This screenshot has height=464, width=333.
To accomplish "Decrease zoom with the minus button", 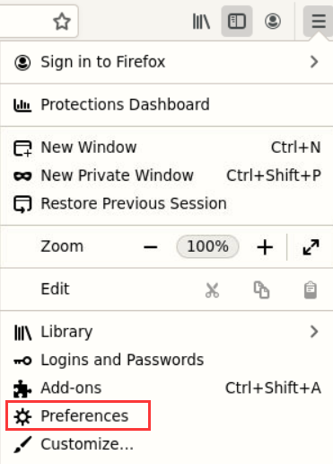I will click(151, 247).
